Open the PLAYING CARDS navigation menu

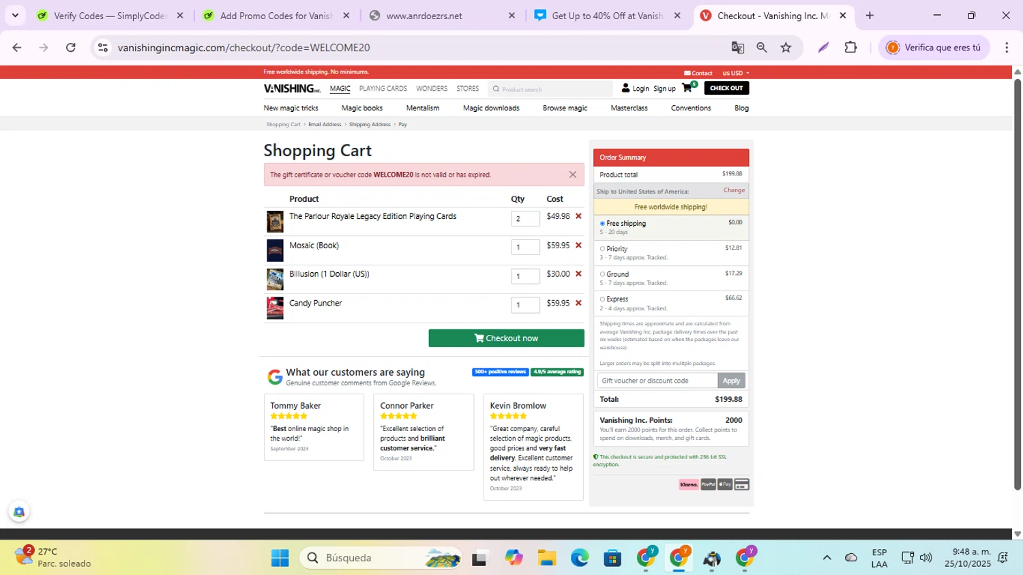click(383, 89)
